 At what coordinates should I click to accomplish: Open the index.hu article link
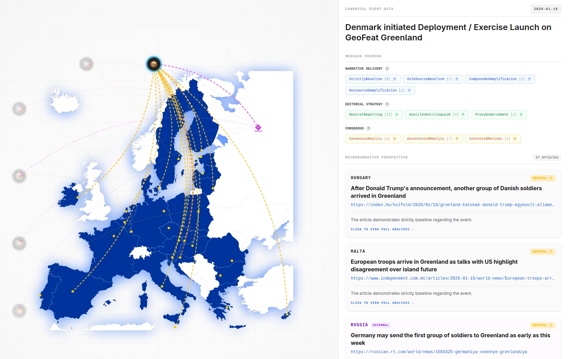pyautogui.click(x=453, y=205)
